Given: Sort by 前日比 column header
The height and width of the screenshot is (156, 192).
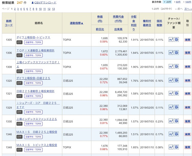Looking at the screenshot, I should pyautogui.click(x=100, y=29).
